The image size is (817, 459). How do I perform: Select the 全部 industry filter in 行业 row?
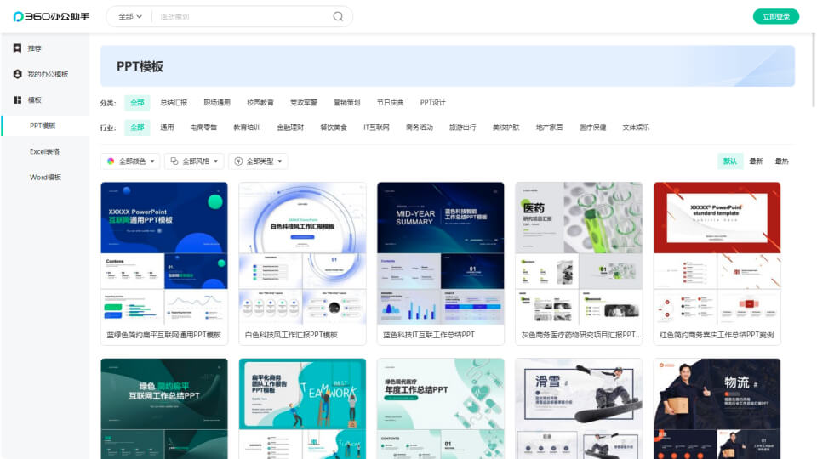pyautogui.click(x=137, y=127)
